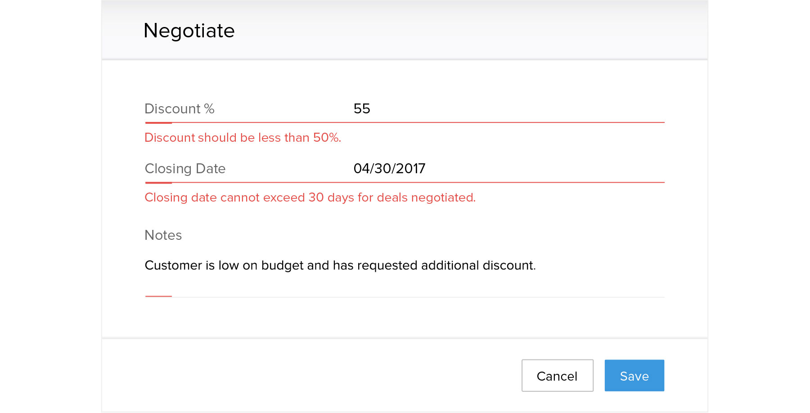
Task: Click the red underline below the Discount field
Action: coord(405,122)
